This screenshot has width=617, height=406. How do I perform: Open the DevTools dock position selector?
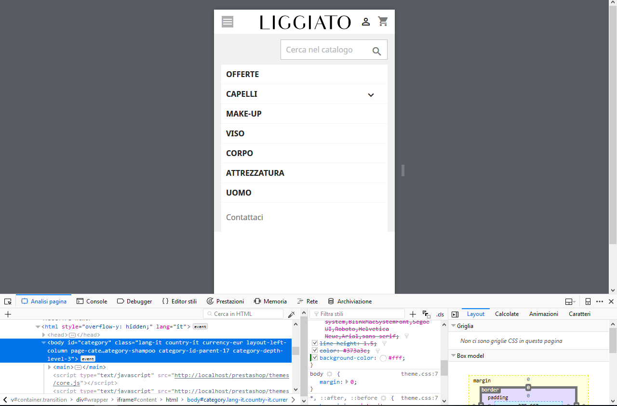click(570, 301)
